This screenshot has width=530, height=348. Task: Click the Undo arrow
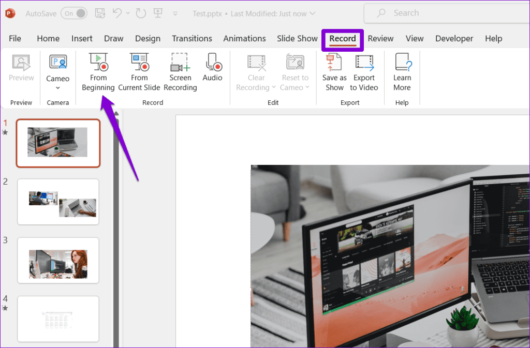(x=118, y=13)
